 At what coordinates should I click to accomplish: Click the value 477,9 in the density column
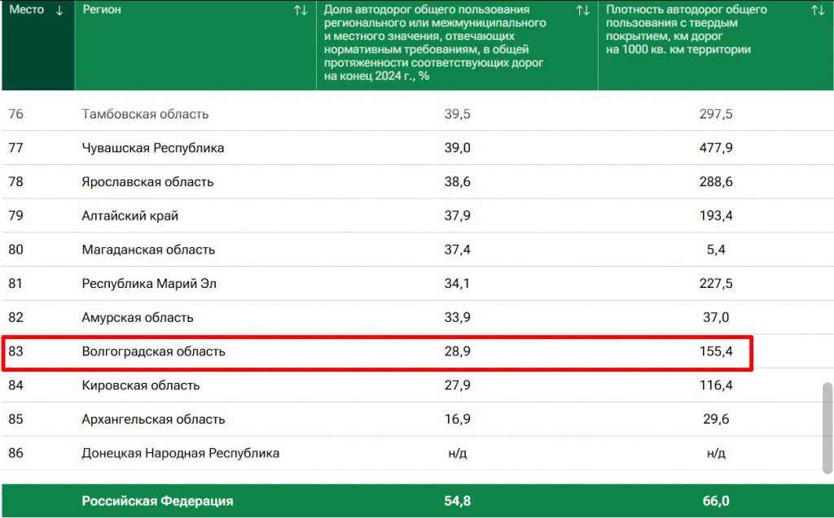pyautogui.click(x=716, y=149)
